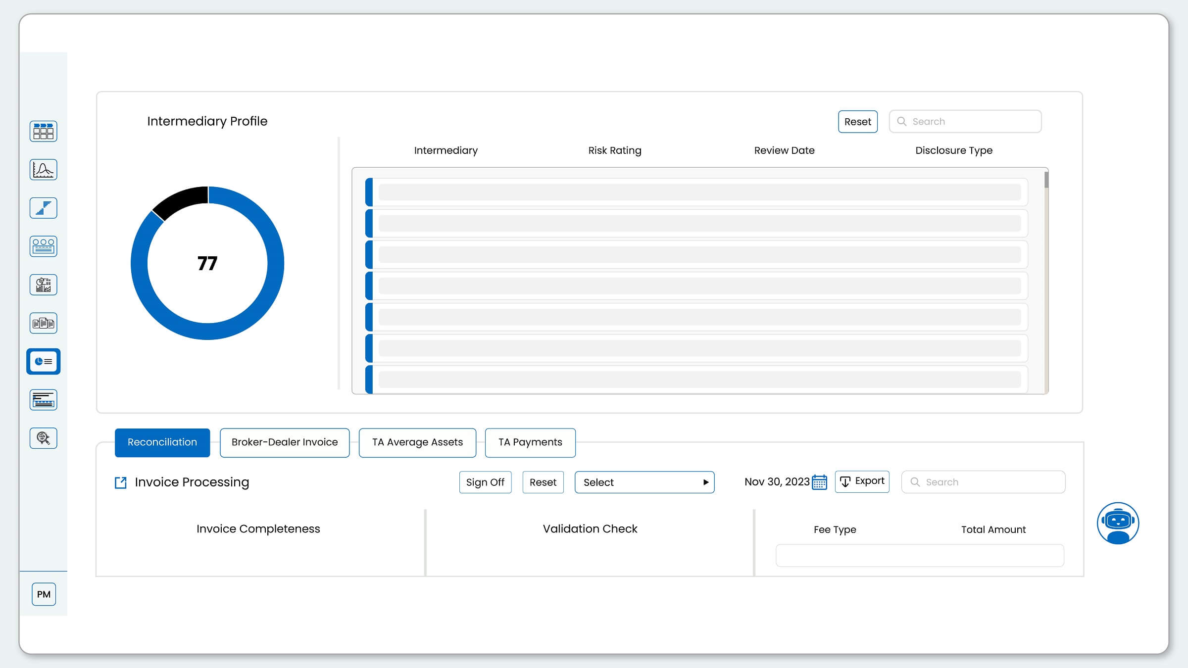The width and height of the screenshot is (1188, 668).
Task: Open the calendar date picker icon
Action: [820, 482]
